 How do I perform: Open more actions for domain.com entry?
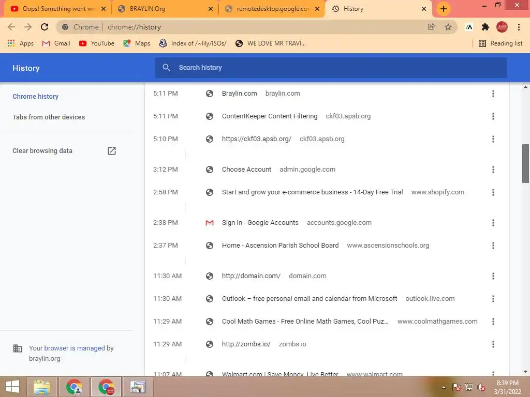pos(493,276)
